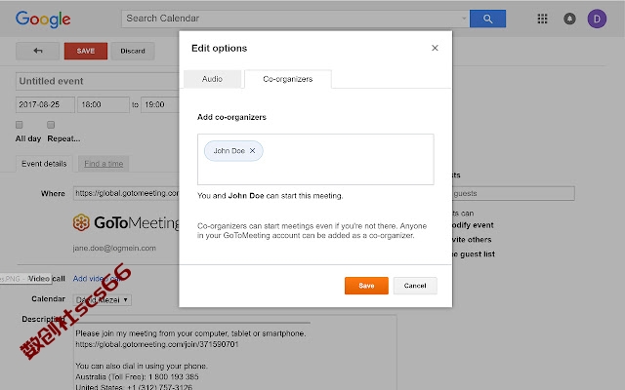This screenshot has height=390, width=625.
Task: Click the Google logo
Action: click(x=43, y=19)
